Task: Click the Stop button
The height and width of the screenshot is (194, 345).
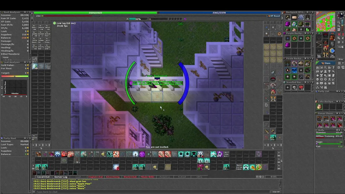Action: (341, 59)
